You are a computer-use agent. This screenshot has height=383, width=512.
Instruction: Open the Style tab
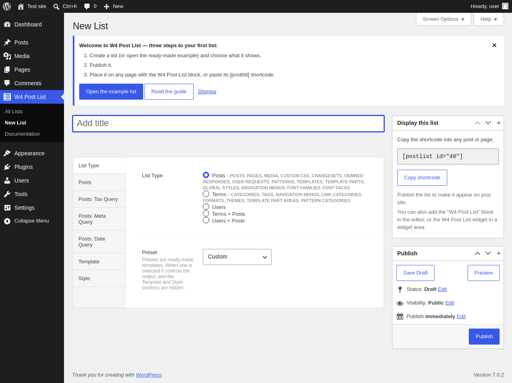(99, 279)
